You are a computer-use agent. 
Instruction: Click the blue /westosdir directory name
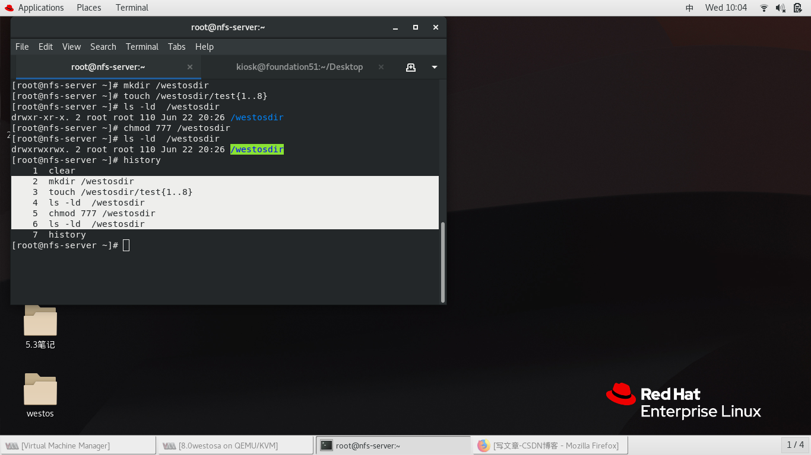[x=257, y=117]
